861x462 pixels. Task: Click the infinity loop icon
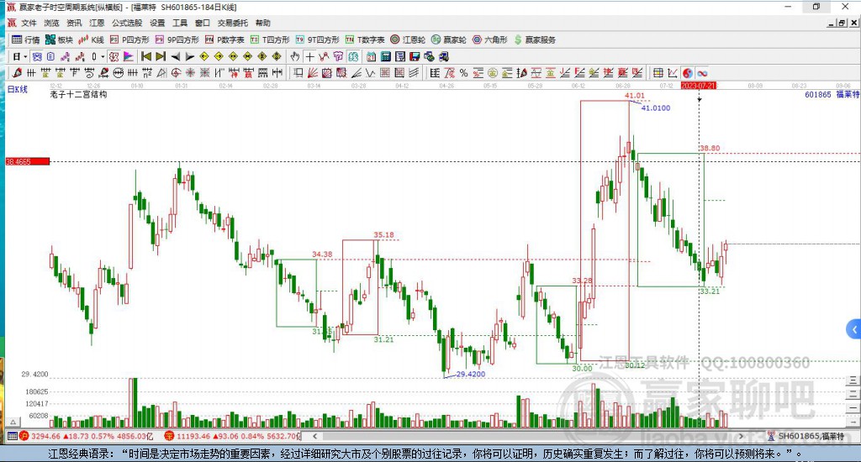pyautogui.click(x=702, y=73)
